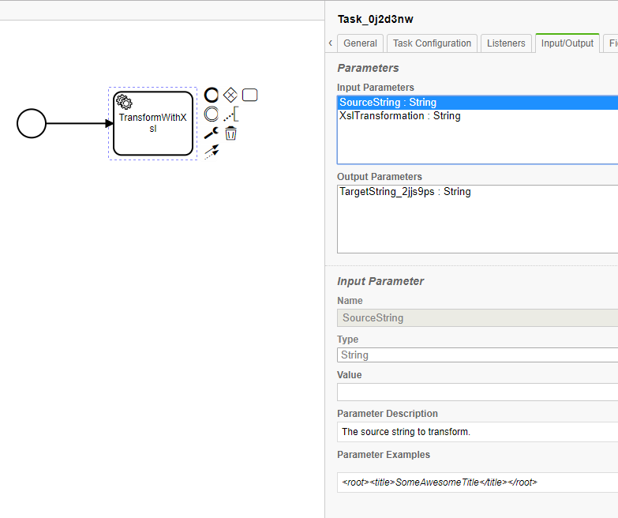Select XslTransformation input parameter in list
This screenshot has width=618, height=518.
pos(400,116)
